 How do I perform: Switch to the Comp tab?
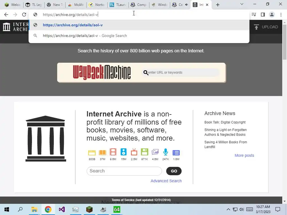click(x=138, y=5)
